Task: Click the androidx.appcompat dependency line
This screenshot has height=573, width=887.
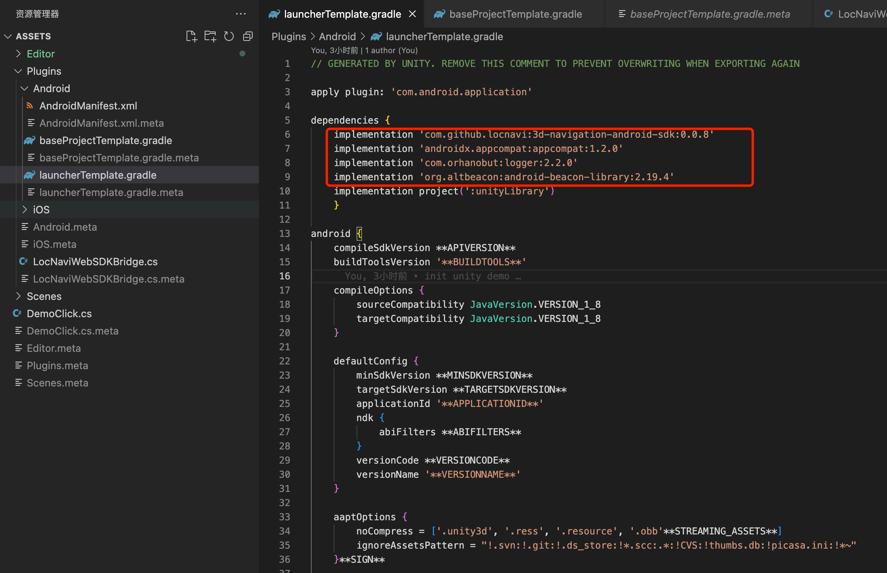Action: tap(478, 148)
